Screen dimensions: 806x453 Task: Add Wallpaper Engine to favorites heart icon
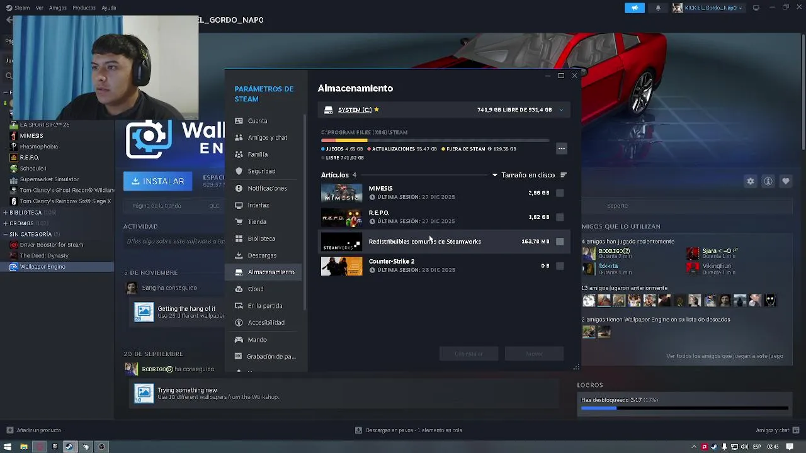(786, 181)
